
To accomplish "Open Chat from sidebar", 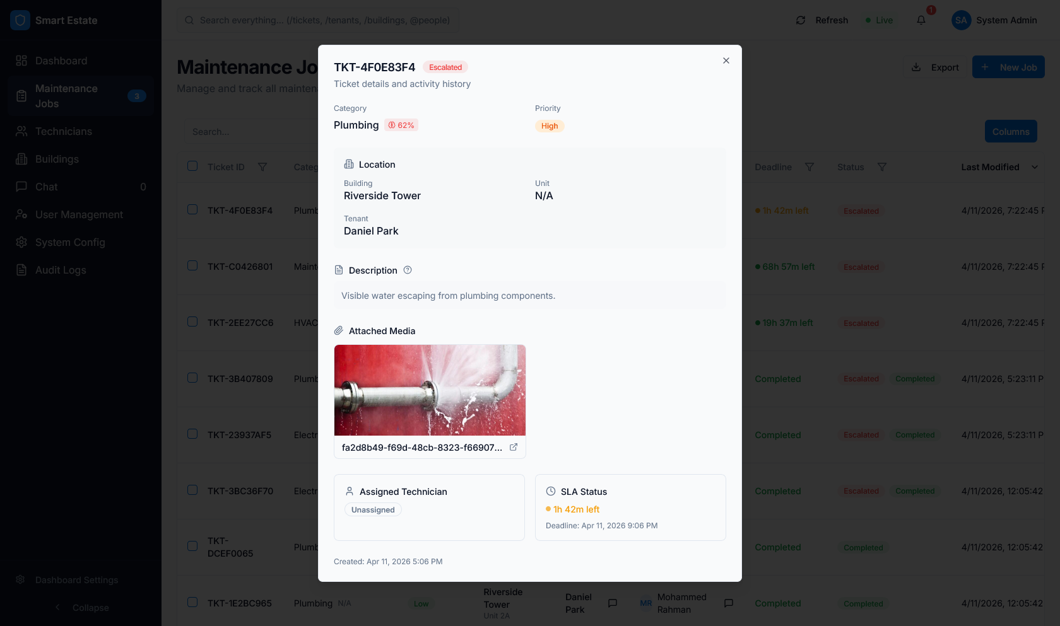I will [81, 187].
